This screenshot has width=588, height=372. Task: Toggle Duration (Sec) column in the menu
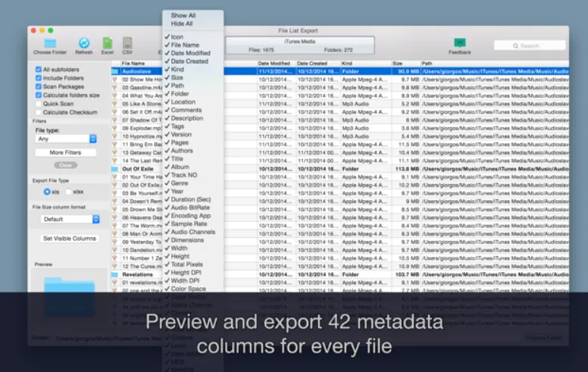tap(193, 199)
